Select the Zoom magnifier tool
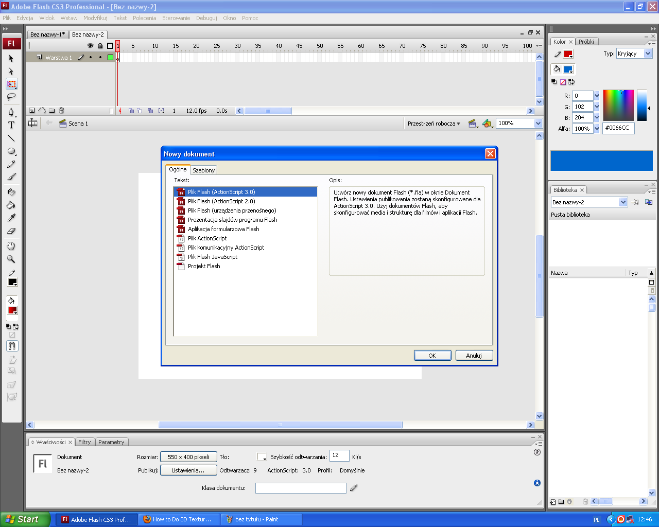The width and height of the screenshot is (659, 527). [x=11, y=259]
